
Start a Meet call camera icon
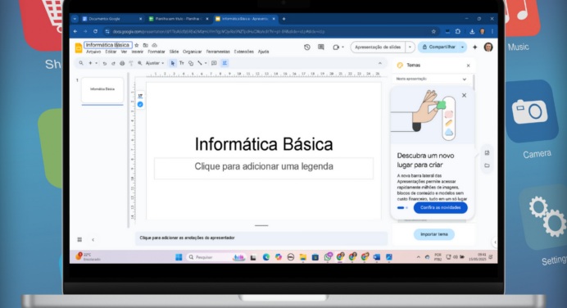(336, 47)
